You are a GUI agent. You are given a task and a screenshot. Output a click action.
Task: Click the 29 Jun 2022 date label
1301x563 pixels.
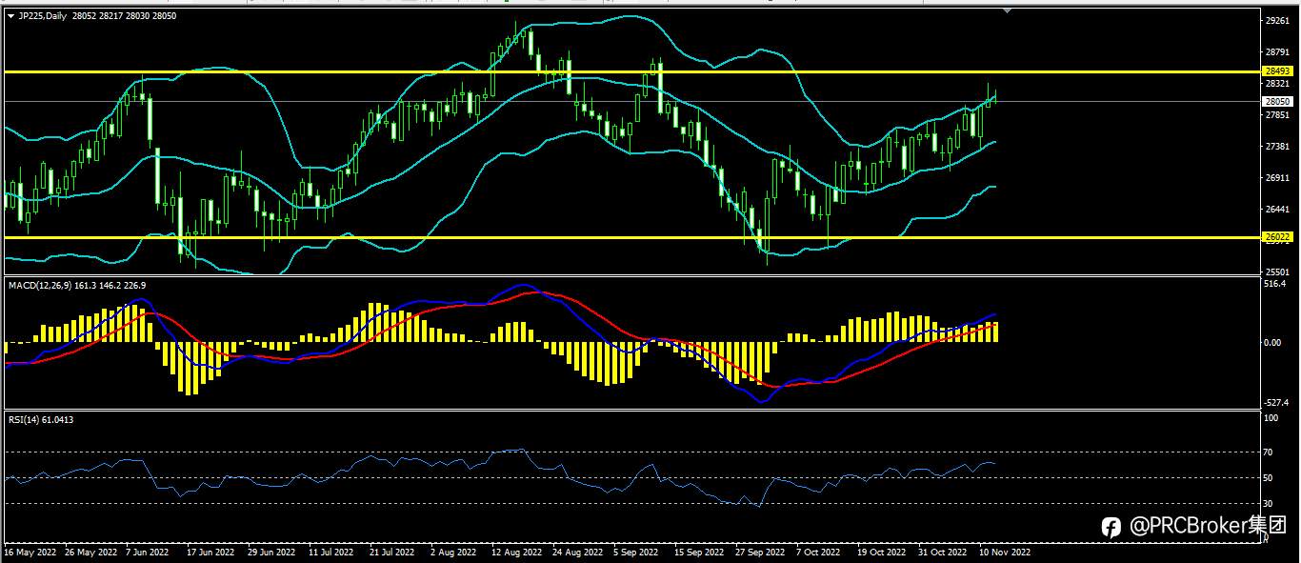(272, 552)
